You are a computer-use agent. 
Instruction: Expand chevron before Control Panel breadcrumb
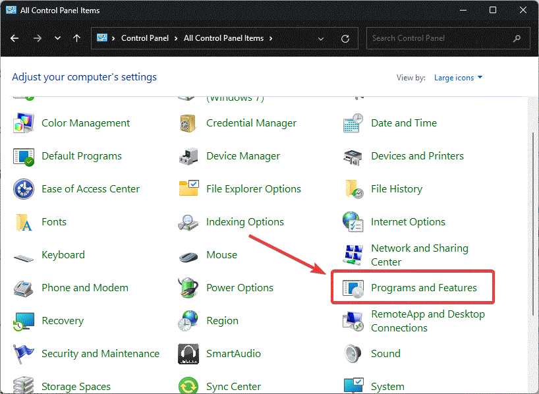pos(113,38)
